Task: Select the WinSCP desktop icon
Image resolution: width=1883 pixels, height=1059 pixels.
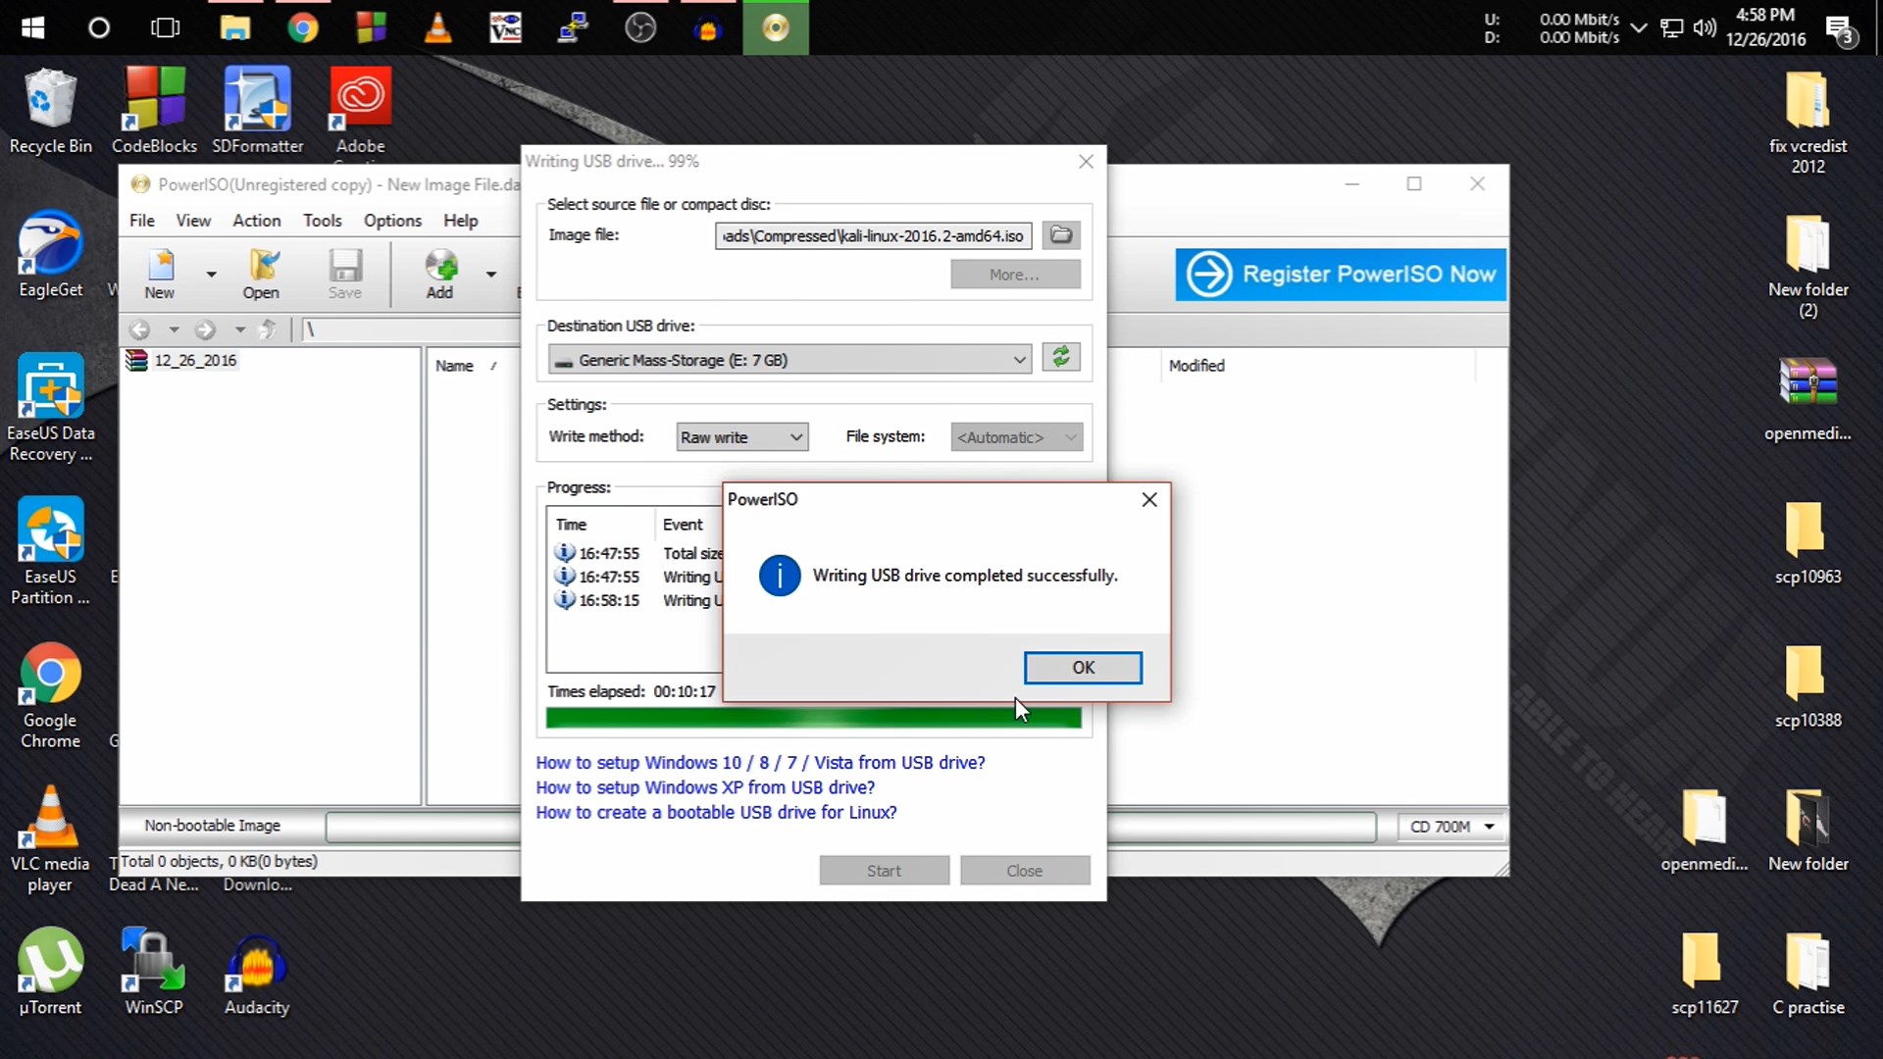Action: (154, 972)
